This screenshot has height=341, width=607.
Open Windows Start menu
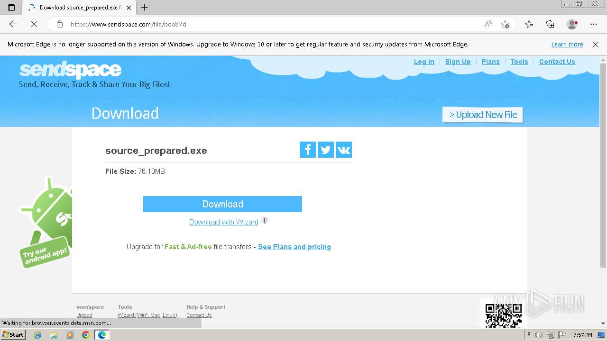13,335
